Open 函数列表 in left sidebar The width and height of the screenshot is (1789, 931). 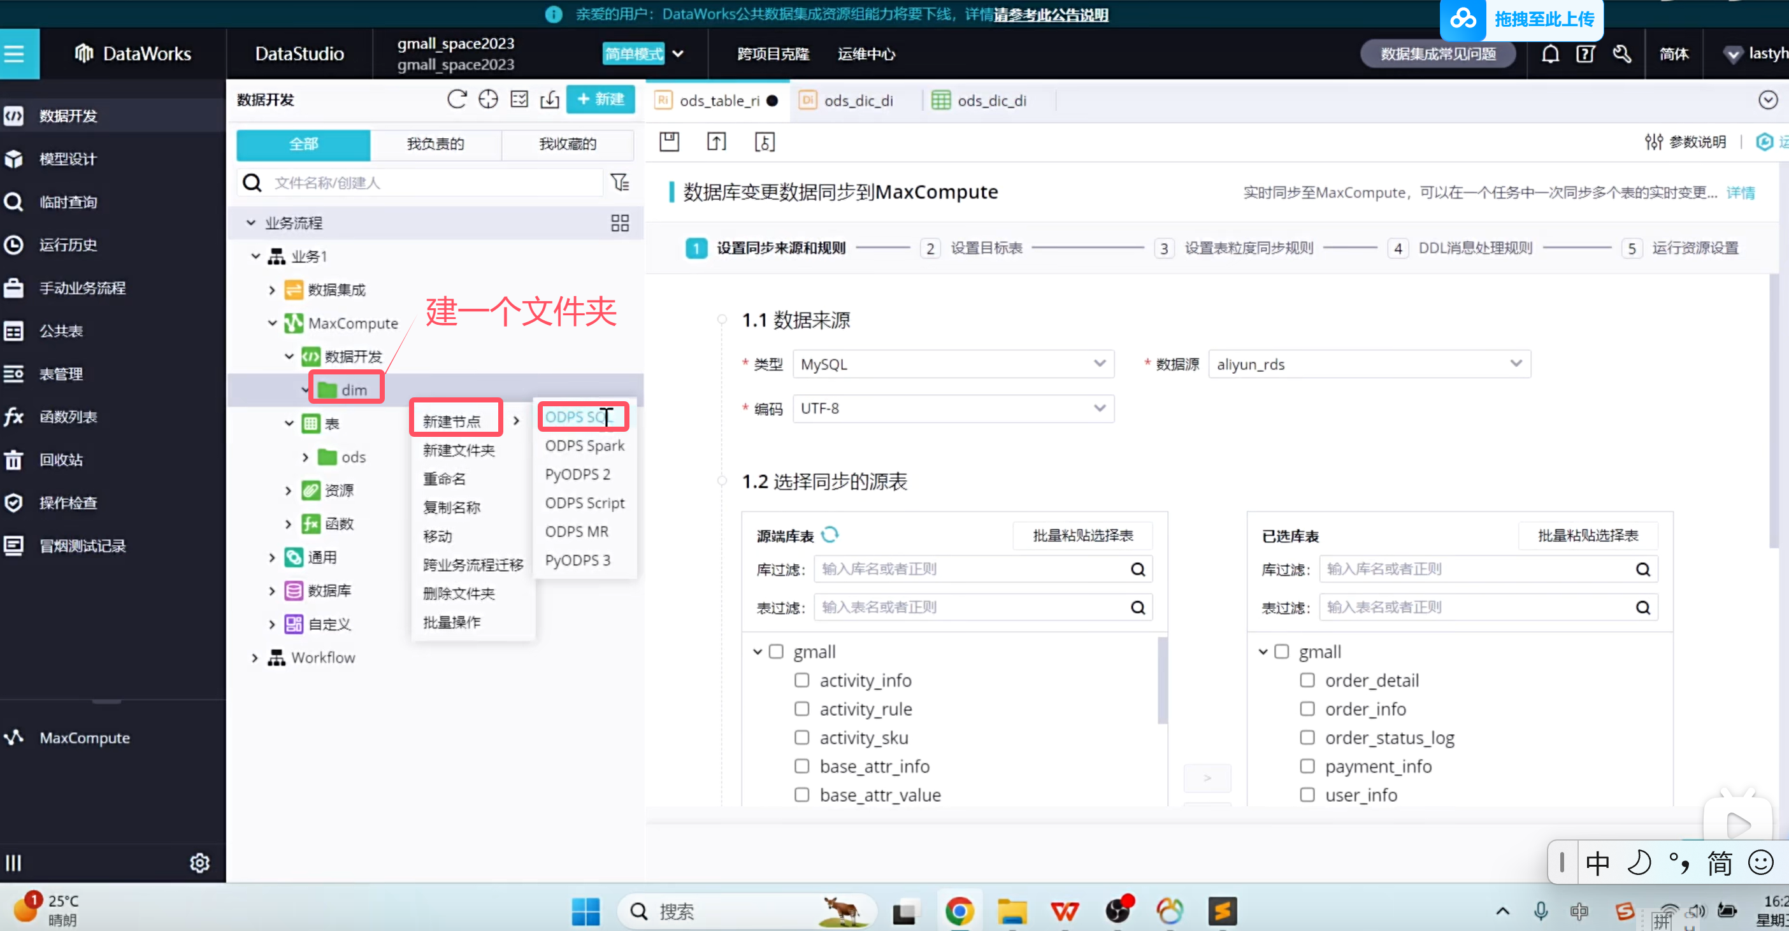[68, 416]
